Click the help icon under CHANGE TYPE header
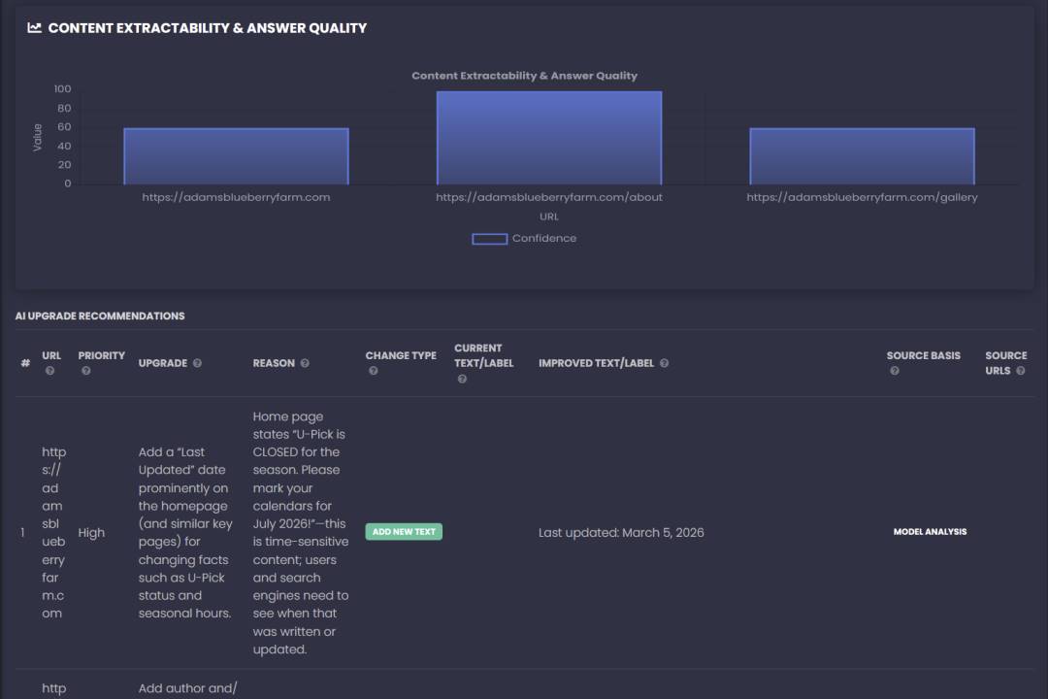1048x699 pixels. [373, 371]
